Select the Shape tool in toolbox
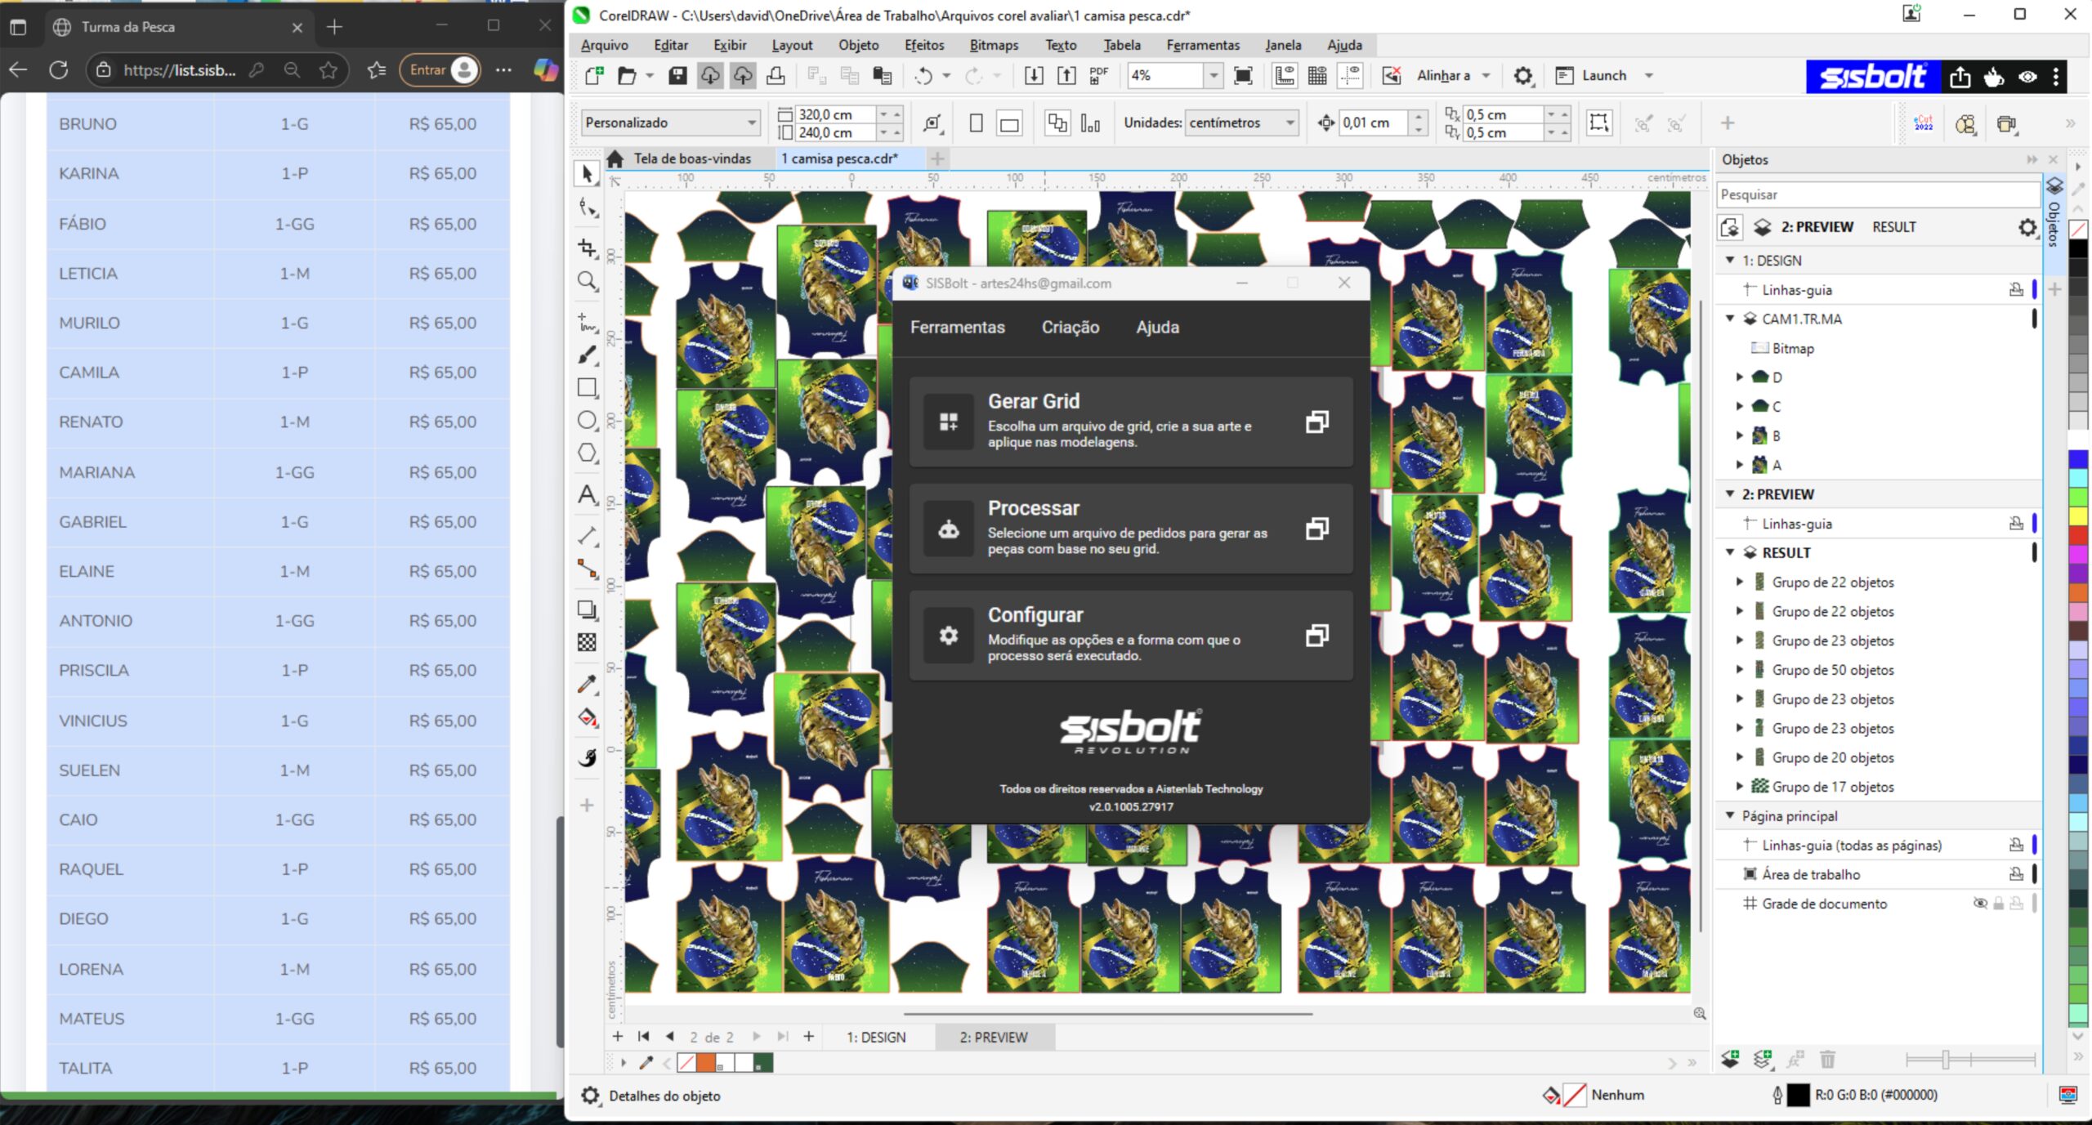 [x=587, y=208]
